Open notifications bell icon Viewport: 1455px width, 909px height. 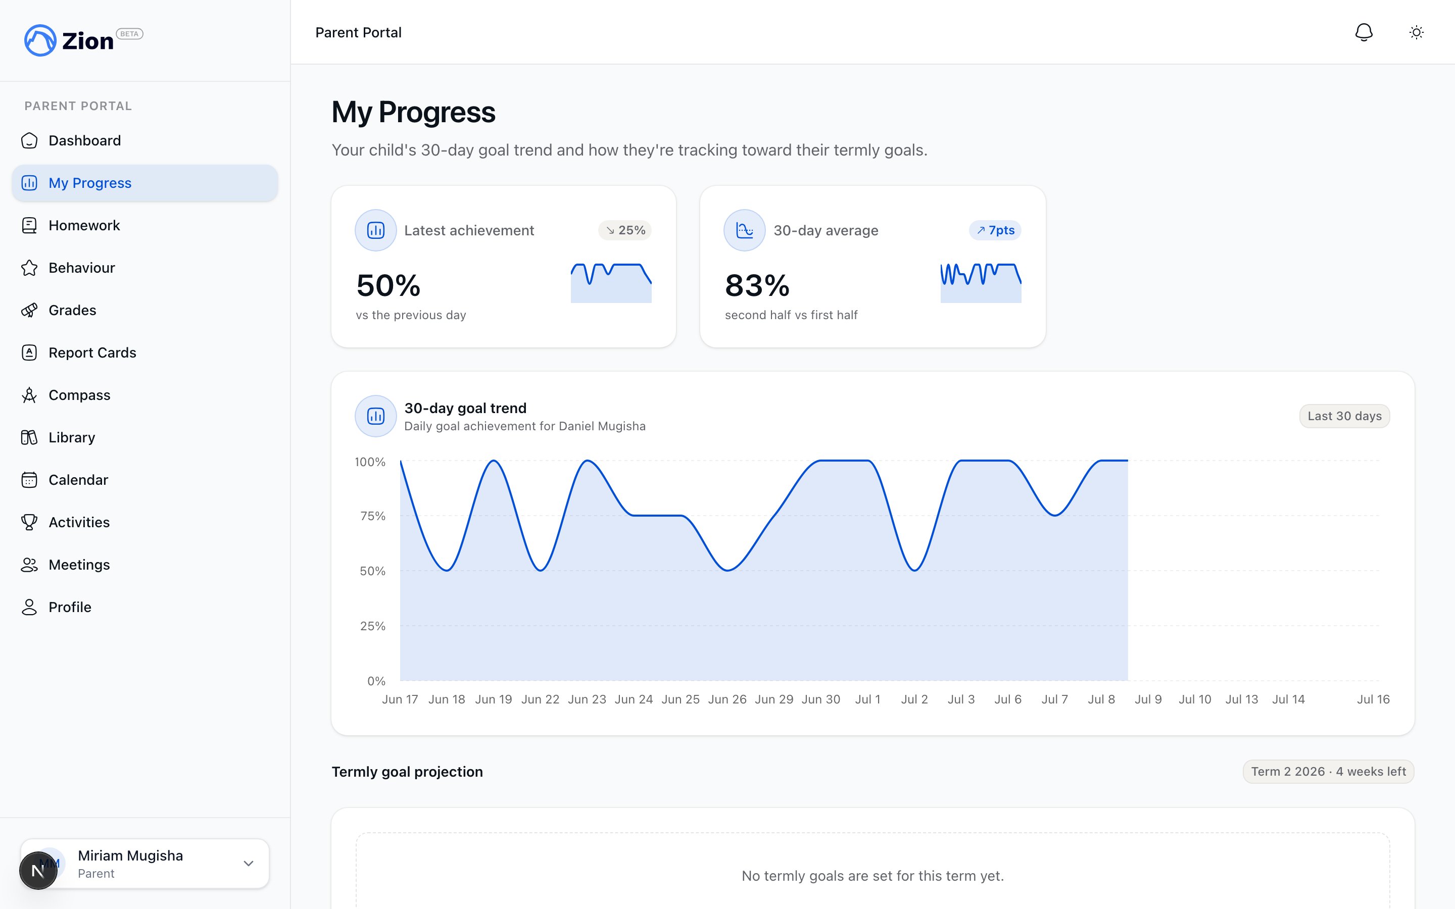coord(1364,32)
